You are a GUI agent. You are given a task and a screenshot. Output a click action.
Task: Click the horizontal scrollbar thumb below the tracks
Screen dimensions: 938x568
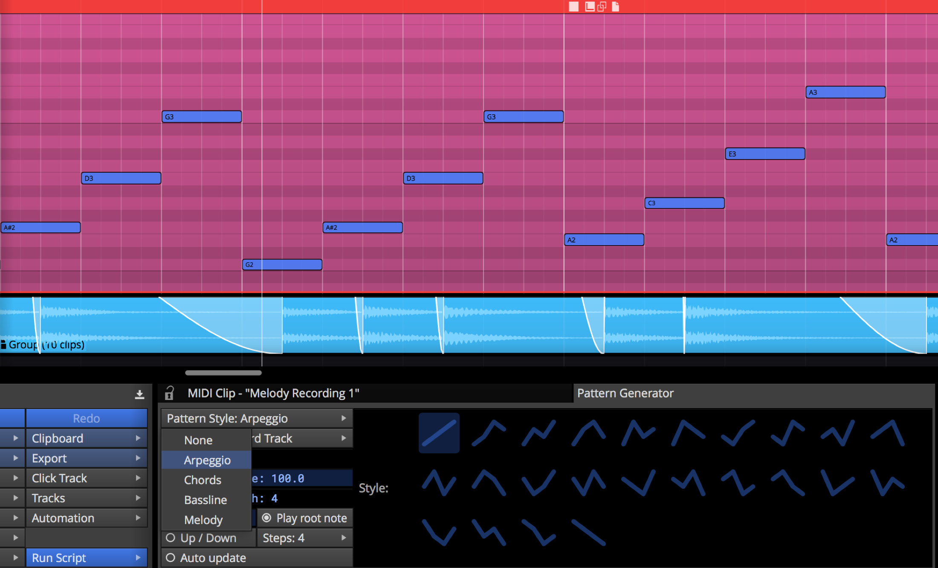[223, 373]
